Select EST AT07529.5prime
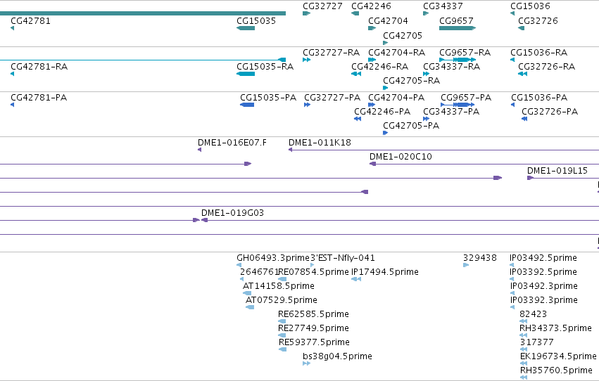The image size is (599, 381). [x=281, y=300]
